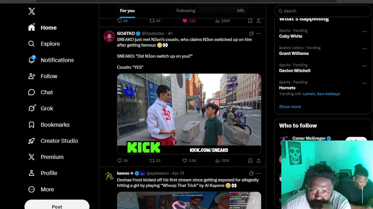Open the Follow sidebar item
This screenshot has width=373, height=209.
click(43, 76)
